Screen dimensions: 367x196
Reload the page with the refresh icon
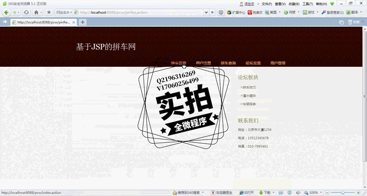(x=26, y=12)
